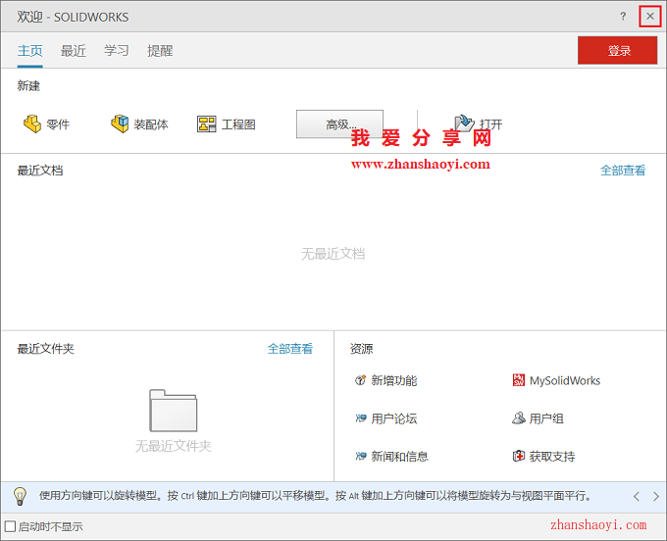The height and width of the screenshot is (541, 667).
Task: Show the previous tip arrow
Action: point(637,496)
